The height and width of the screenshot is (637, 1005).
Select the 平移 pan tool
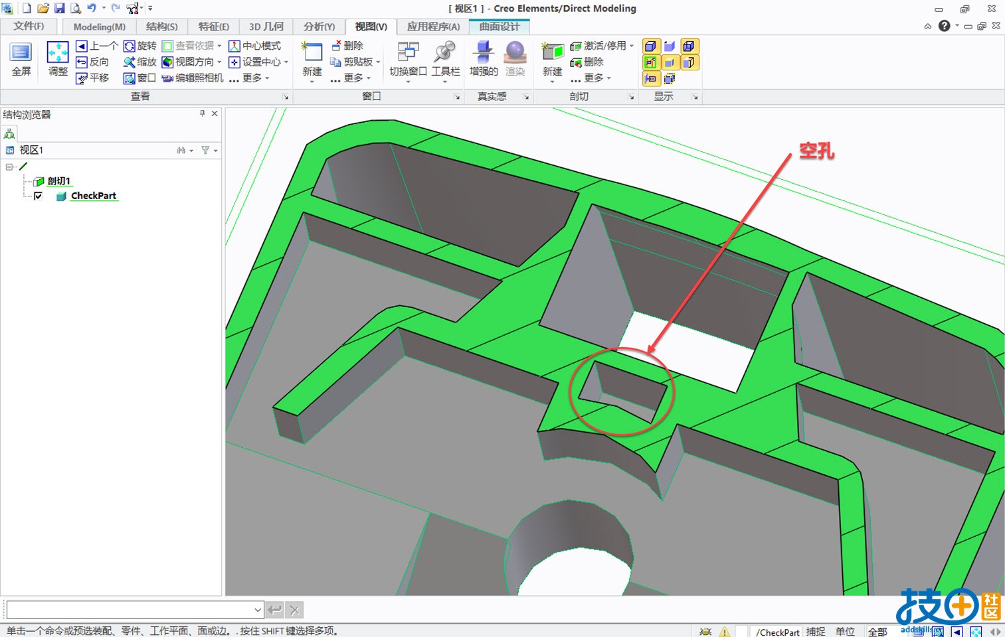92,78
